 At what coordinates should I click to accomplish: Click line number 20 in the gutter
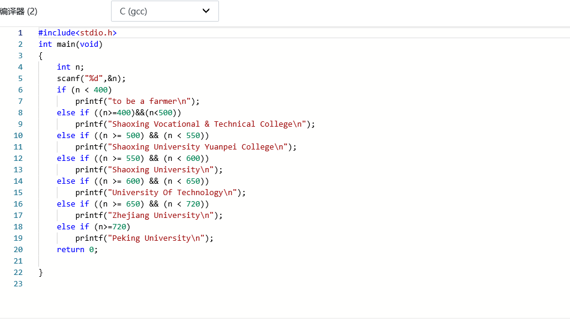coord(18,250)
